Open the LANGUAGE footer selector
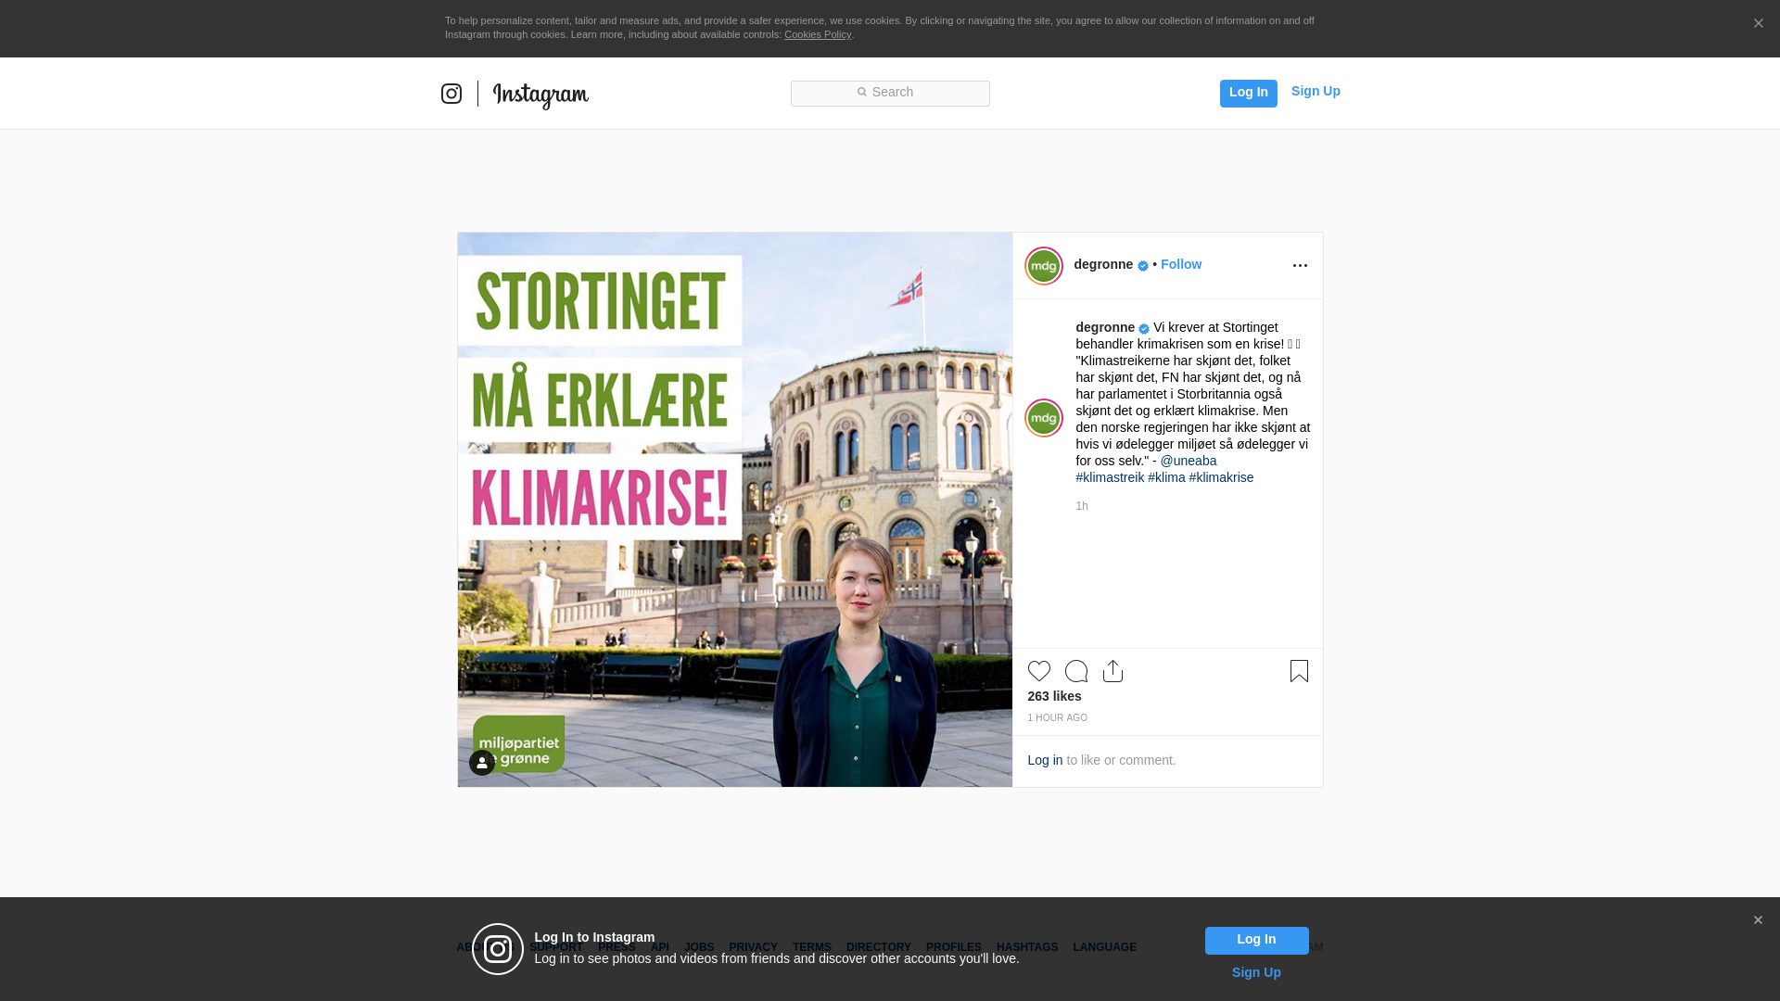Viewport: 1780px width, 1001px height. click(1104, 947)
